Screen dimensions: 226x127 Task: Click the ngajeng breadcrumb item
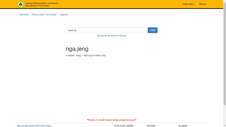coord(64,15)
